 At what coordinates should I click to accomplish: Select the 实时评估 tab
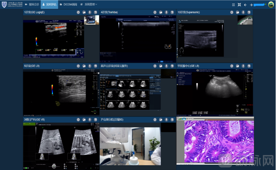point(49,5)
